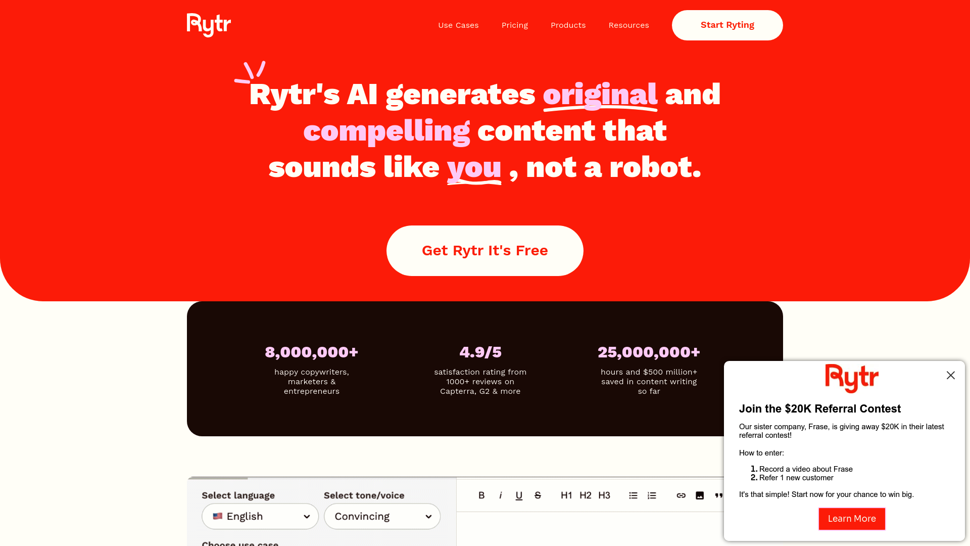Close the Referral Contest popup
This screenshot has height=546, width=970.
pyautogui.click(x=951, y=375)
